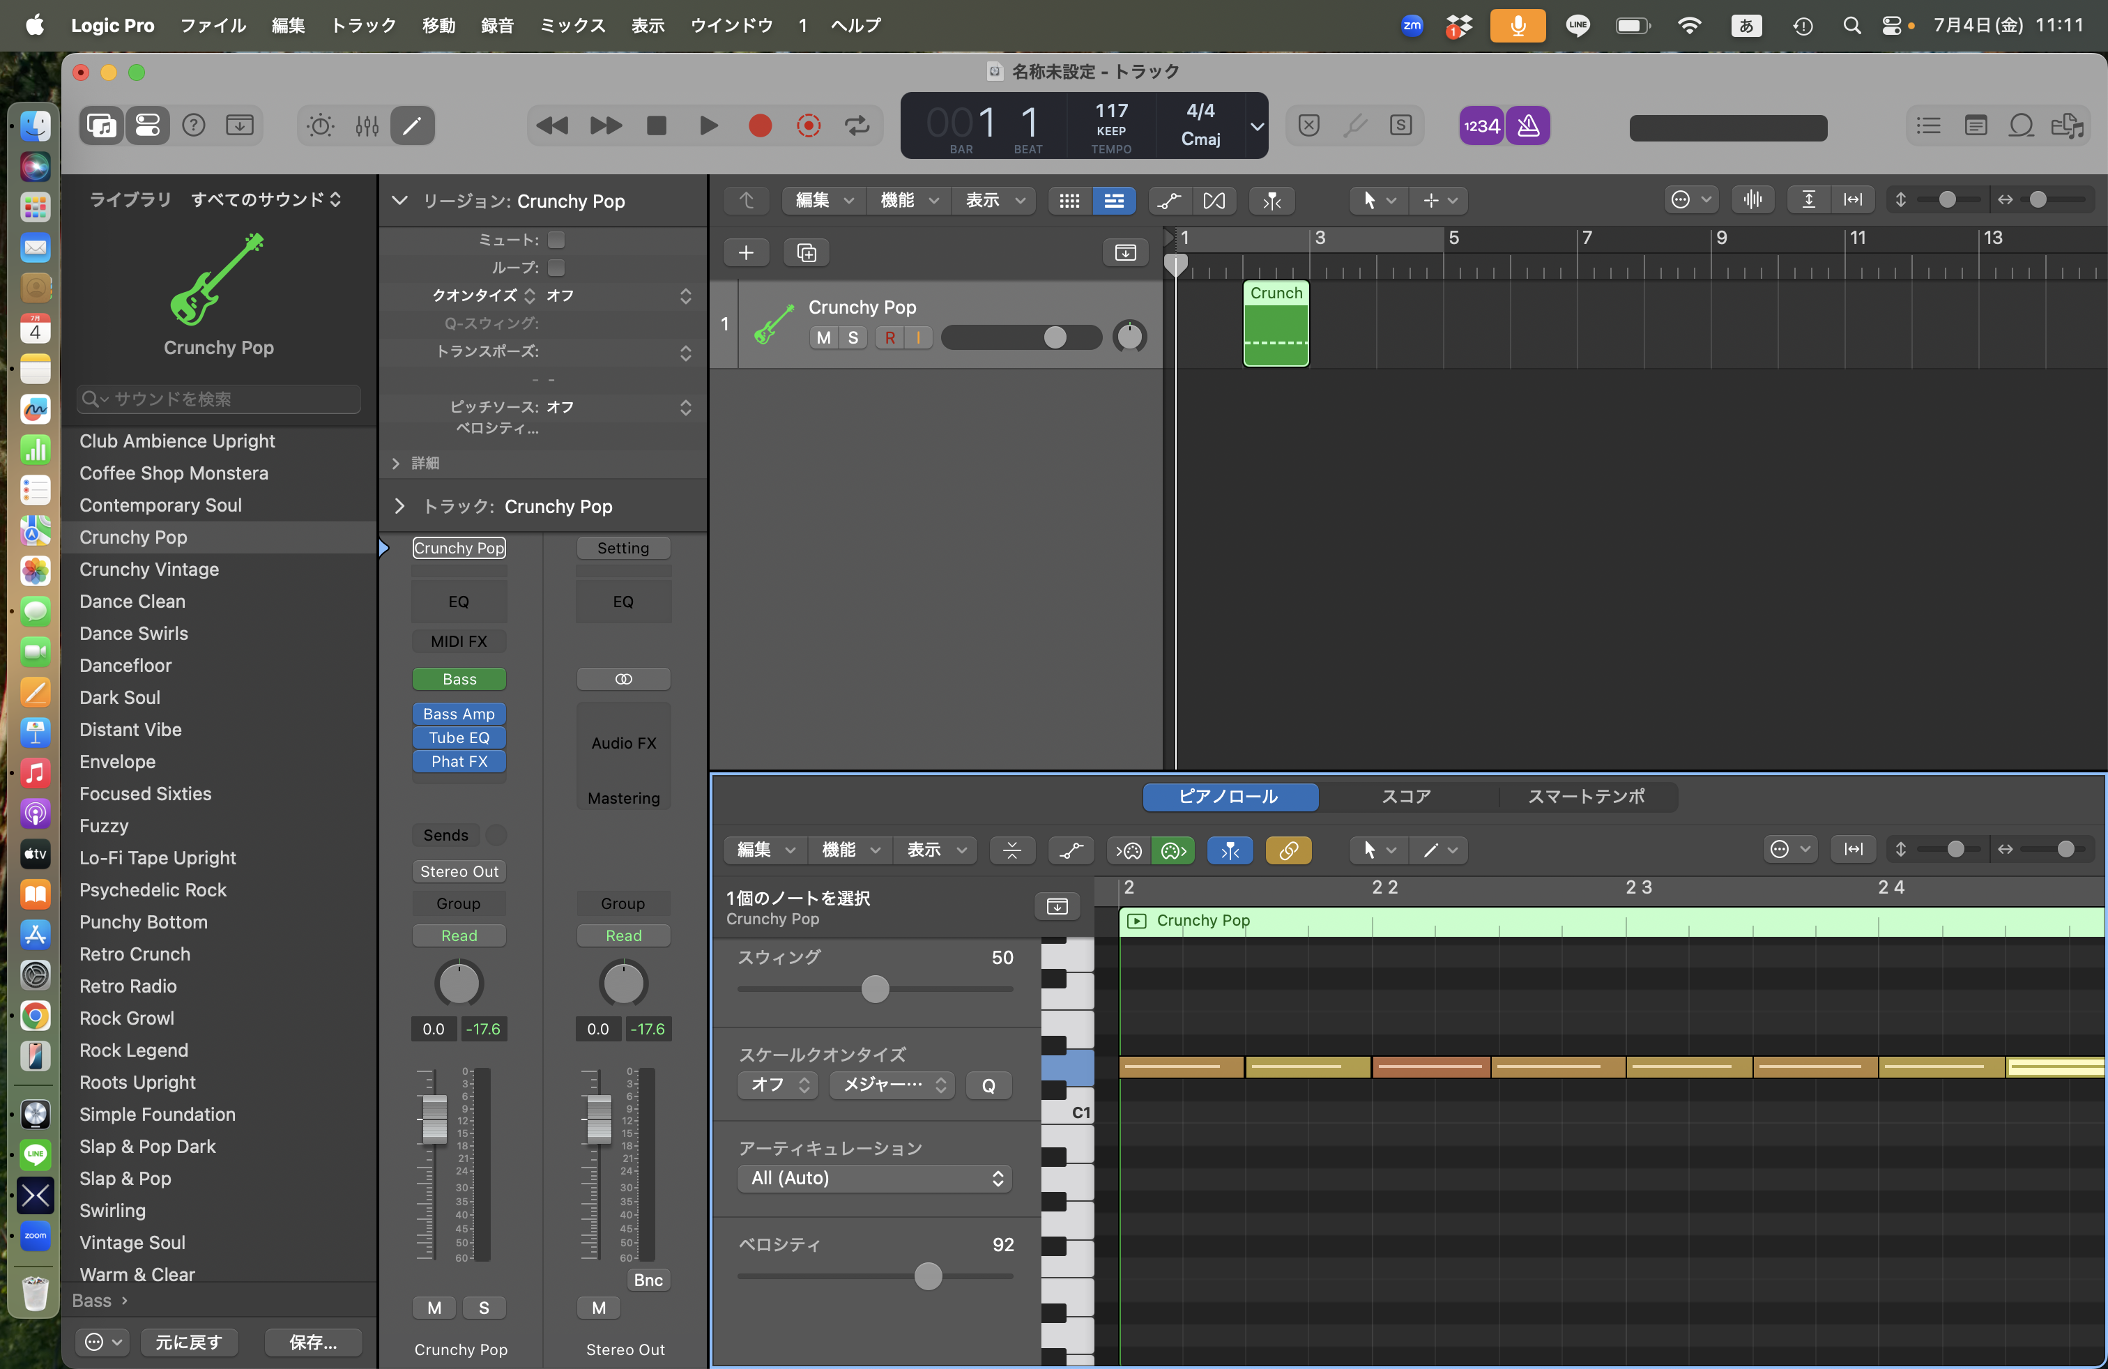
Task: Toggle Flex crossover icon in Tracks toolbar
Action: [1214, 200]
